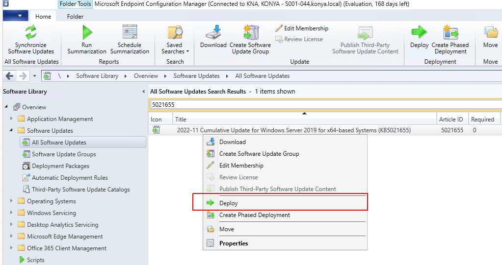This screenshot has width=502, height=265.
Task: Expand the Application Management node
Action: pyautogui.click(x=11, y=118)
